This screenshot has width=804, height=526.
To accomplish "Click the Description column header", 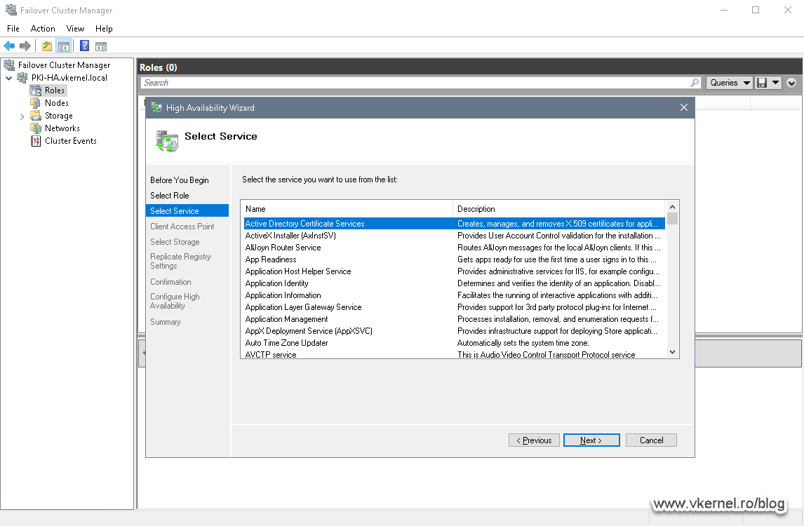I will pos(559,209).
